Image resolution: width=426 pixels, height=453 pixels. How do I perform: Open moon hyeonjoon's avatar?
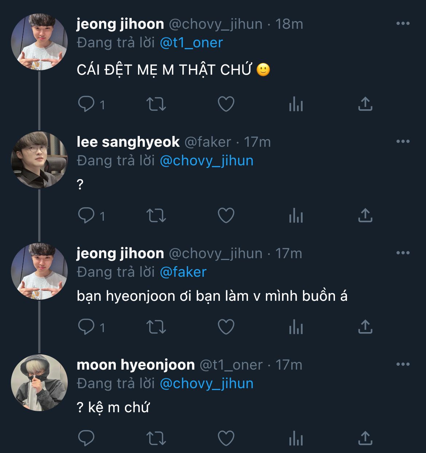tap(39, 383)
